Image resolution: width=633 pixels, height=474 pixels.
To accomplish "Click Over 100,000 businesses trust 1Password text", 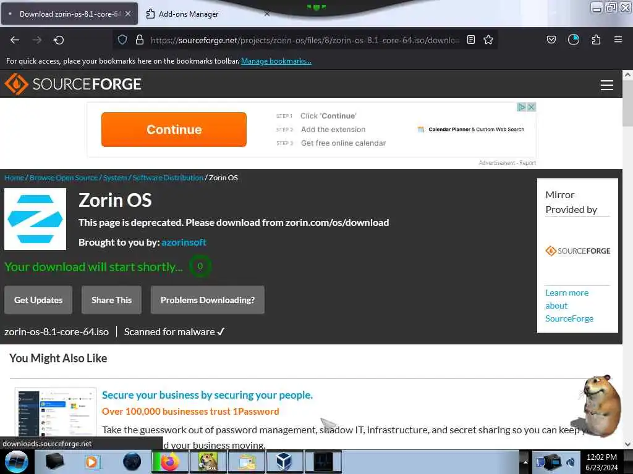I will (190, 412).
